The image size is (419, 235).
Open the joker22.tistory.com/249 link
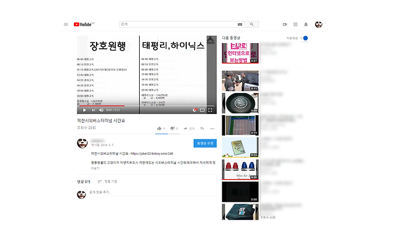click(152, 154)
